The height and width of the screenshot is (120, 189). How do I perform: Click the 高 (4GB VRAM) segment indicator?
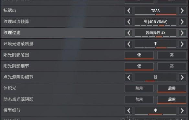pyautogui.click(x=161, y=25)
